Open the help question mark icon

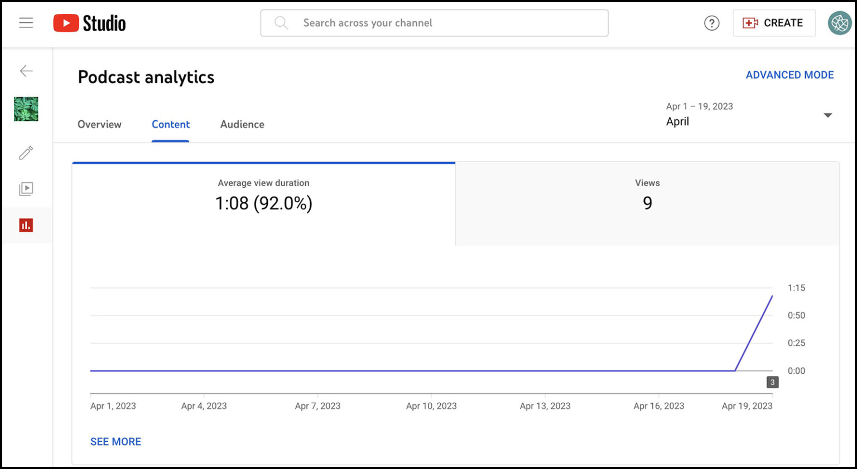coord(711,23)
